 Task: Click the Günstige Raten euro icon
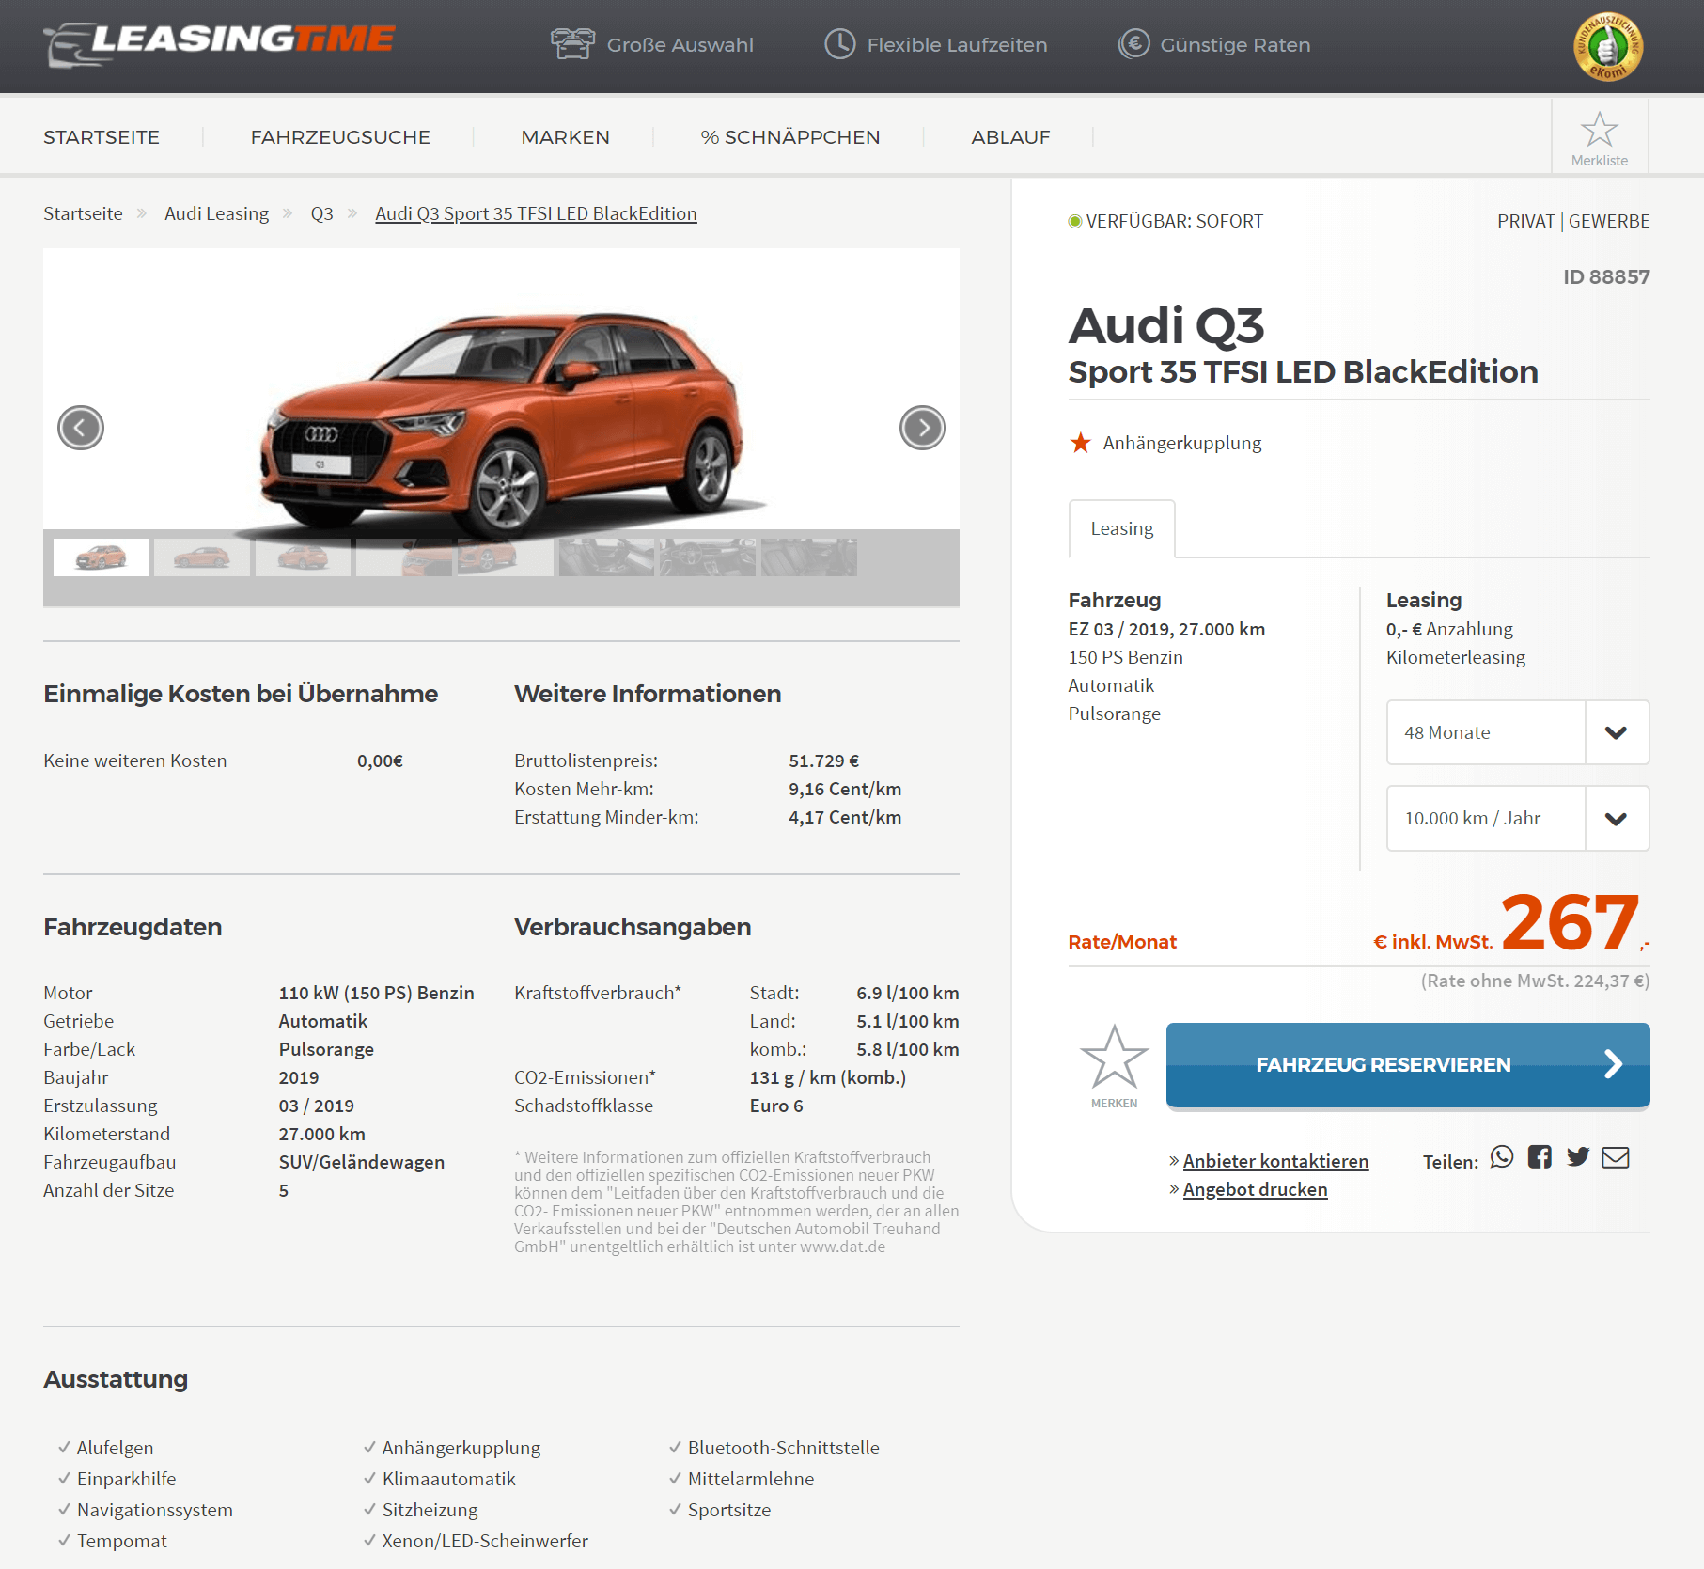(1133, 44)
